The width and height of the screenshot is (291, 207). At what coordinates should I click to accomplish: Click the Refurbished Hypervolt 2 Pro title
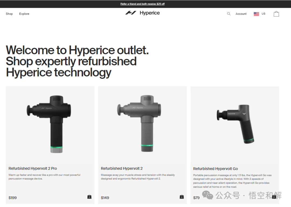tap(33, 168)
